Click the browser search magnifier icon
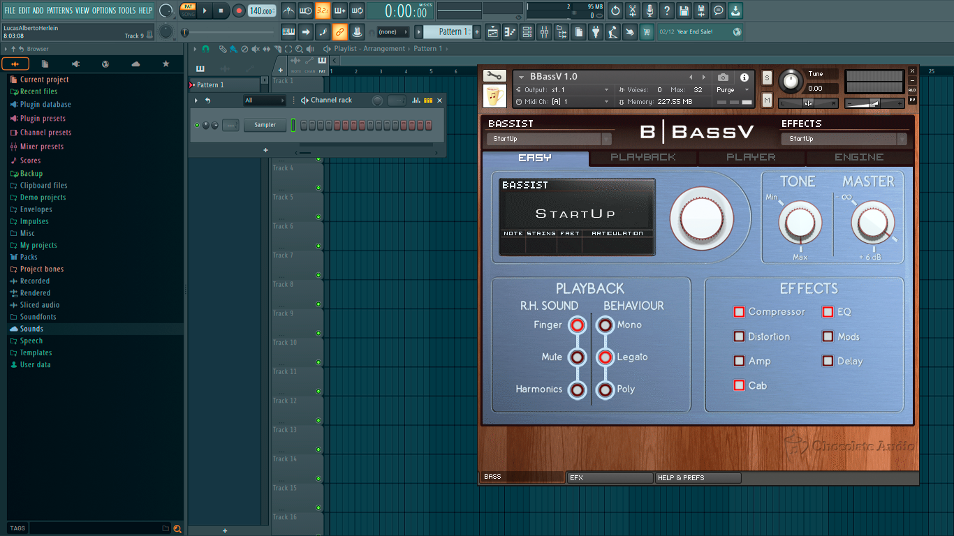This screenshot has height=536, width=954. pos(177,528)
